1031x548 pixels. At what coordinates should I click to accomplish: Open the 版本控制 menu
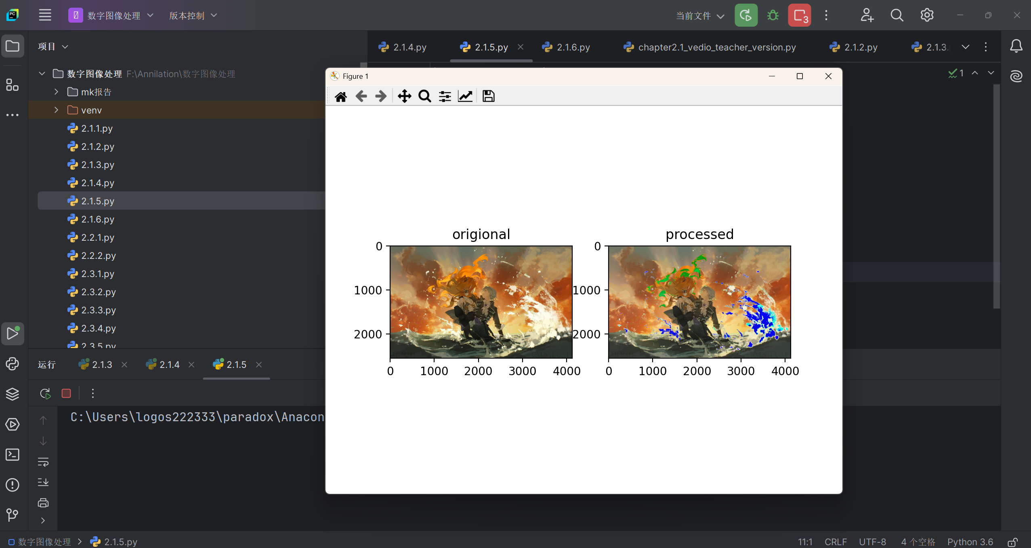point(193,15)
